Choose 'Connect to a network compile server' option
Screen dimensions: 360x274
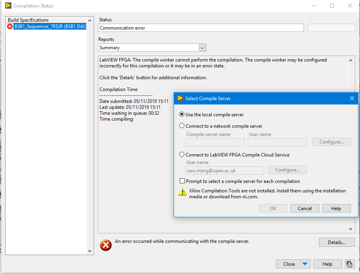(182, 126)
